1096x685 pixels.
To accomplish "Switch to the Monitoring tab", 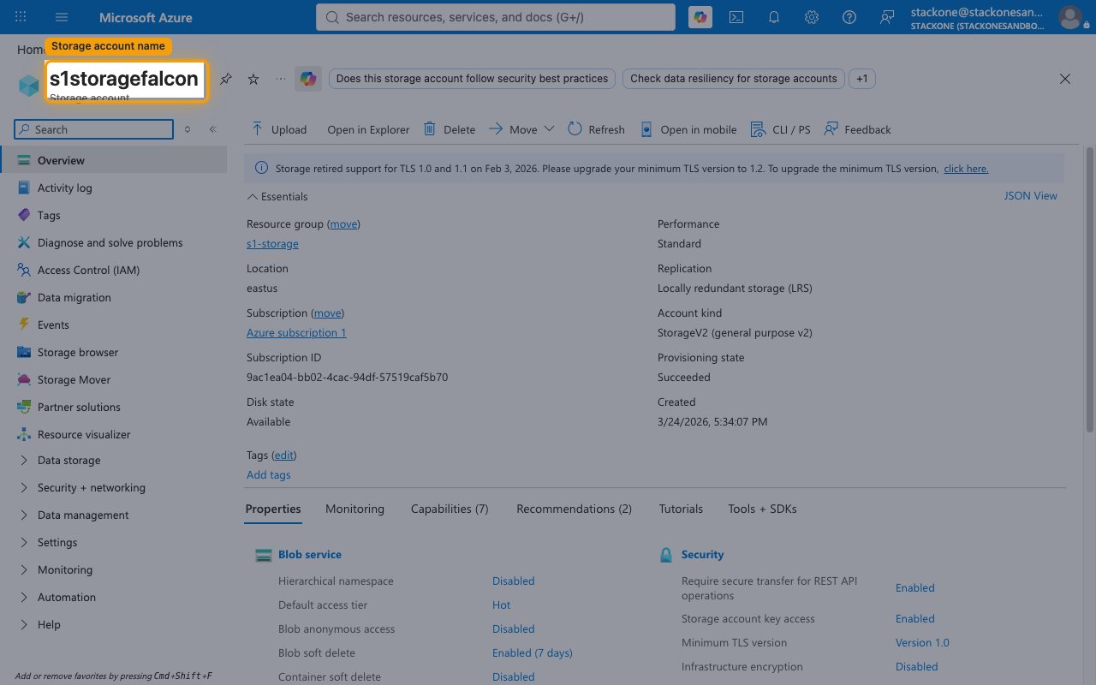I will click(354, 509).
